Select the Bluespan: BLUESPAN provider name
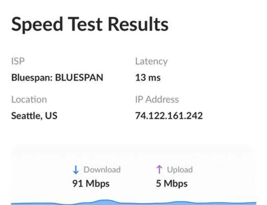This screenshot has height=205, width=267. click(57, 78)
